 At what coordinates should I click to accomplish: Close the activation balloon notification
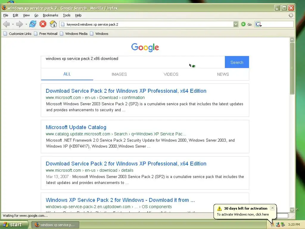click(273, 208)
